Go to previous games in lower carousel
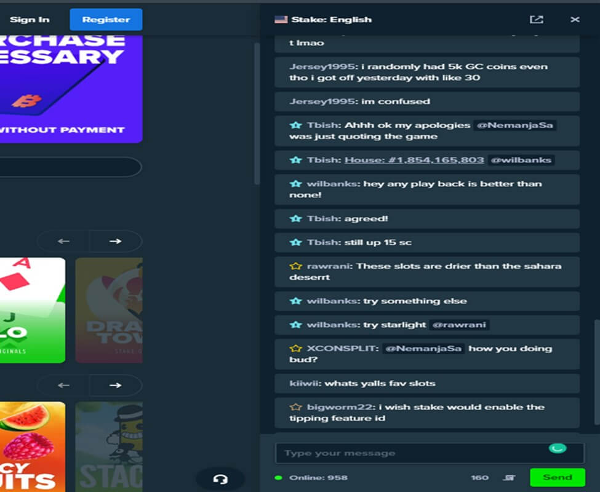Image resolution: width=600 pixels, height=492 pixels. tap(63, 386)
